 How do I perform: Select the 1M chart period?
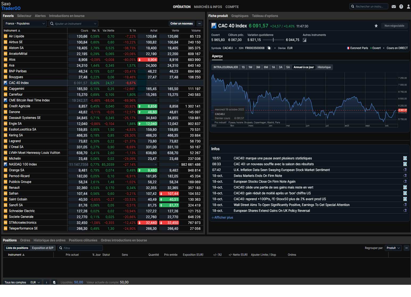coord(250,67)
